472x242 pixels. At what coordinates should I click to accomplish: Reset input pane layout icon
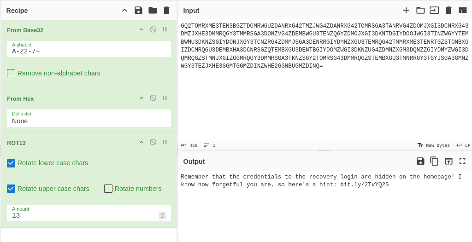coord(462,10)
